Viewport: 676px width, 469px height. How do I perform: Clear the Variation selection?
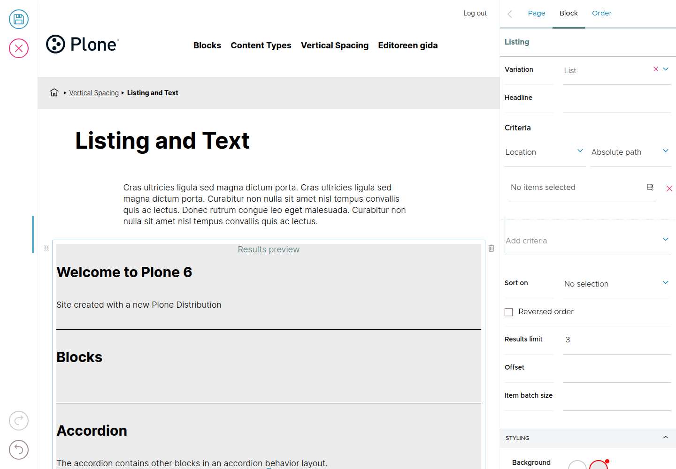[656, 69]
